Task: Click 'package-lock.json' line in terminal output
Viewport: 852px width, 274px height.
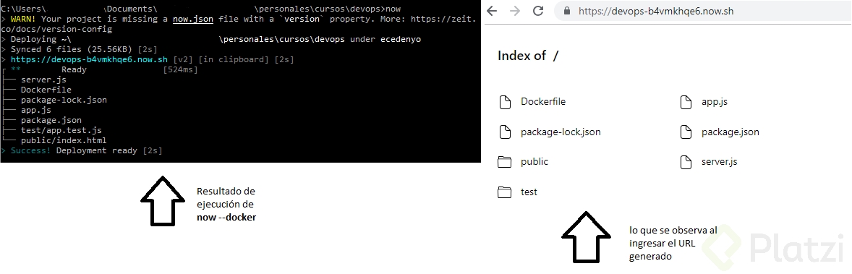Action: [x=64, y=100]
